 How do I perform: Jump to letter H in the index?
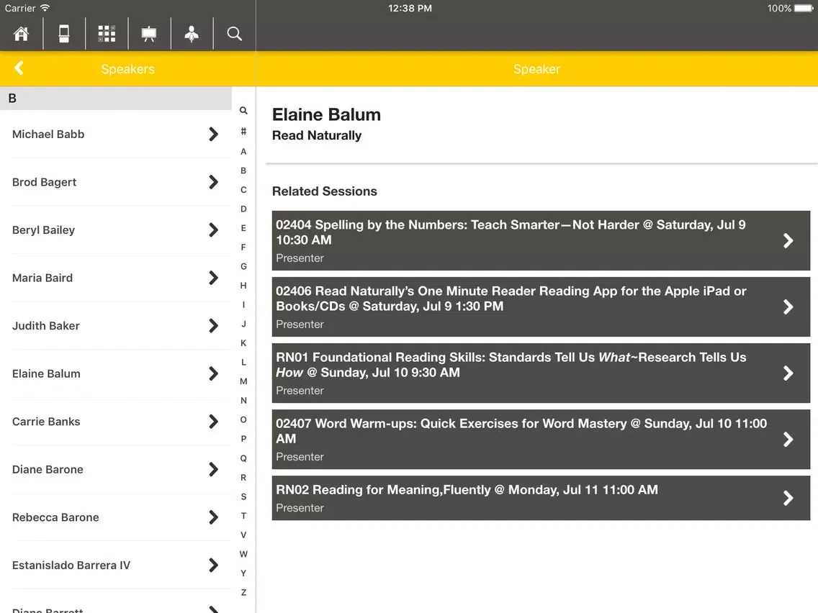click(x=243, y=285)
